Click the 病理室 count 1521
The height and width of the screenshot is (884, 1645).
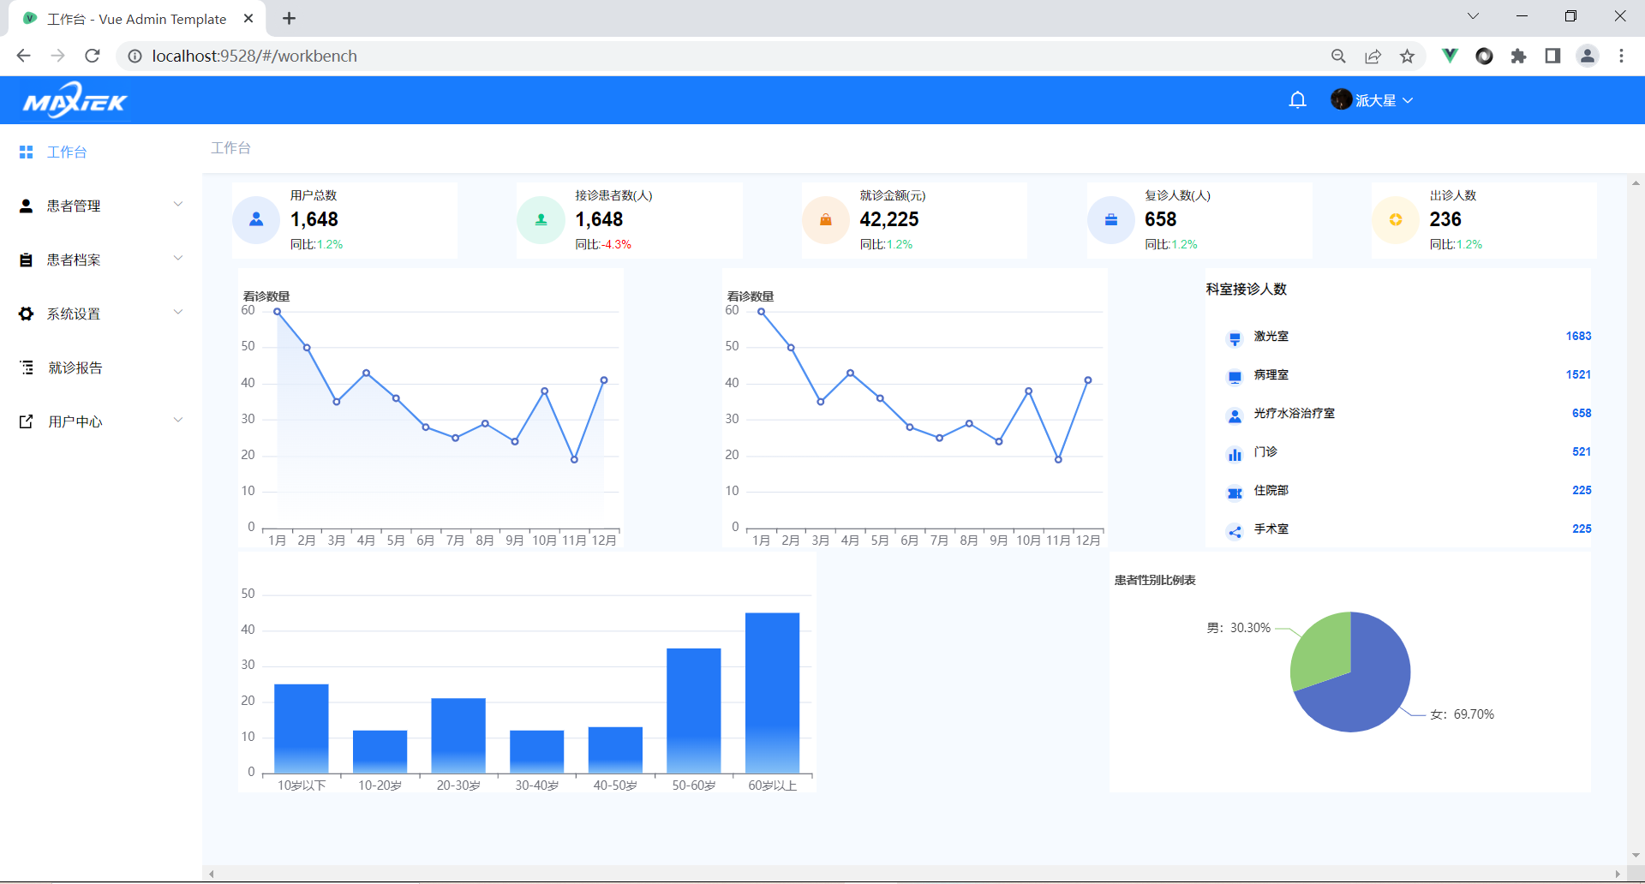(1578, 375)
